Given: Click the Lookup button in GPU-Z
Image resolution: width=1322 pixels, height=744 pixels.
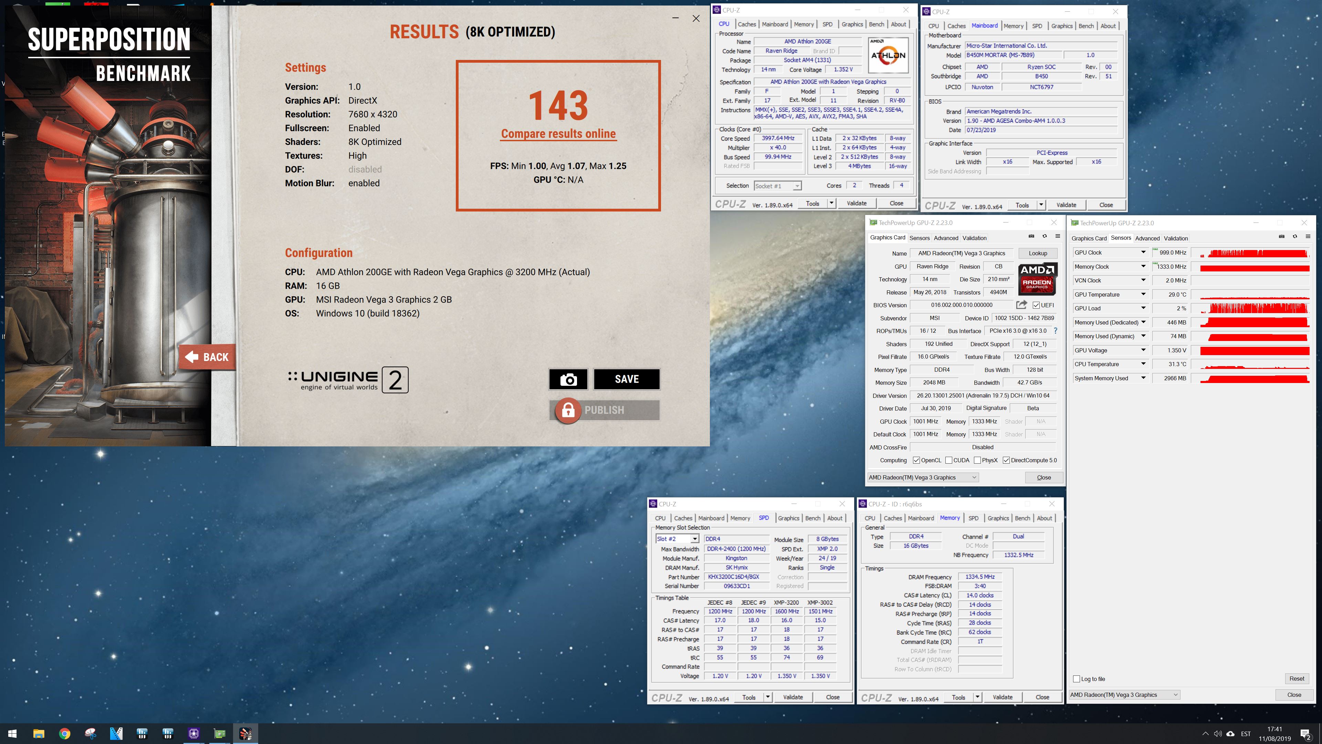Looking at the screenshot, I should coord(1038,253).
